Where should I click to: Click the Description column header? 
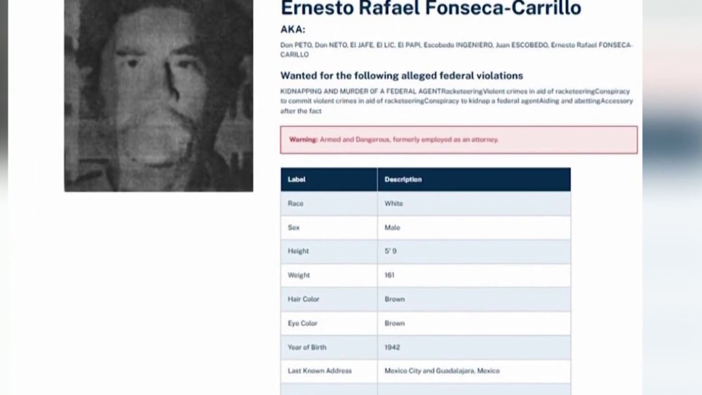(474, 180)
